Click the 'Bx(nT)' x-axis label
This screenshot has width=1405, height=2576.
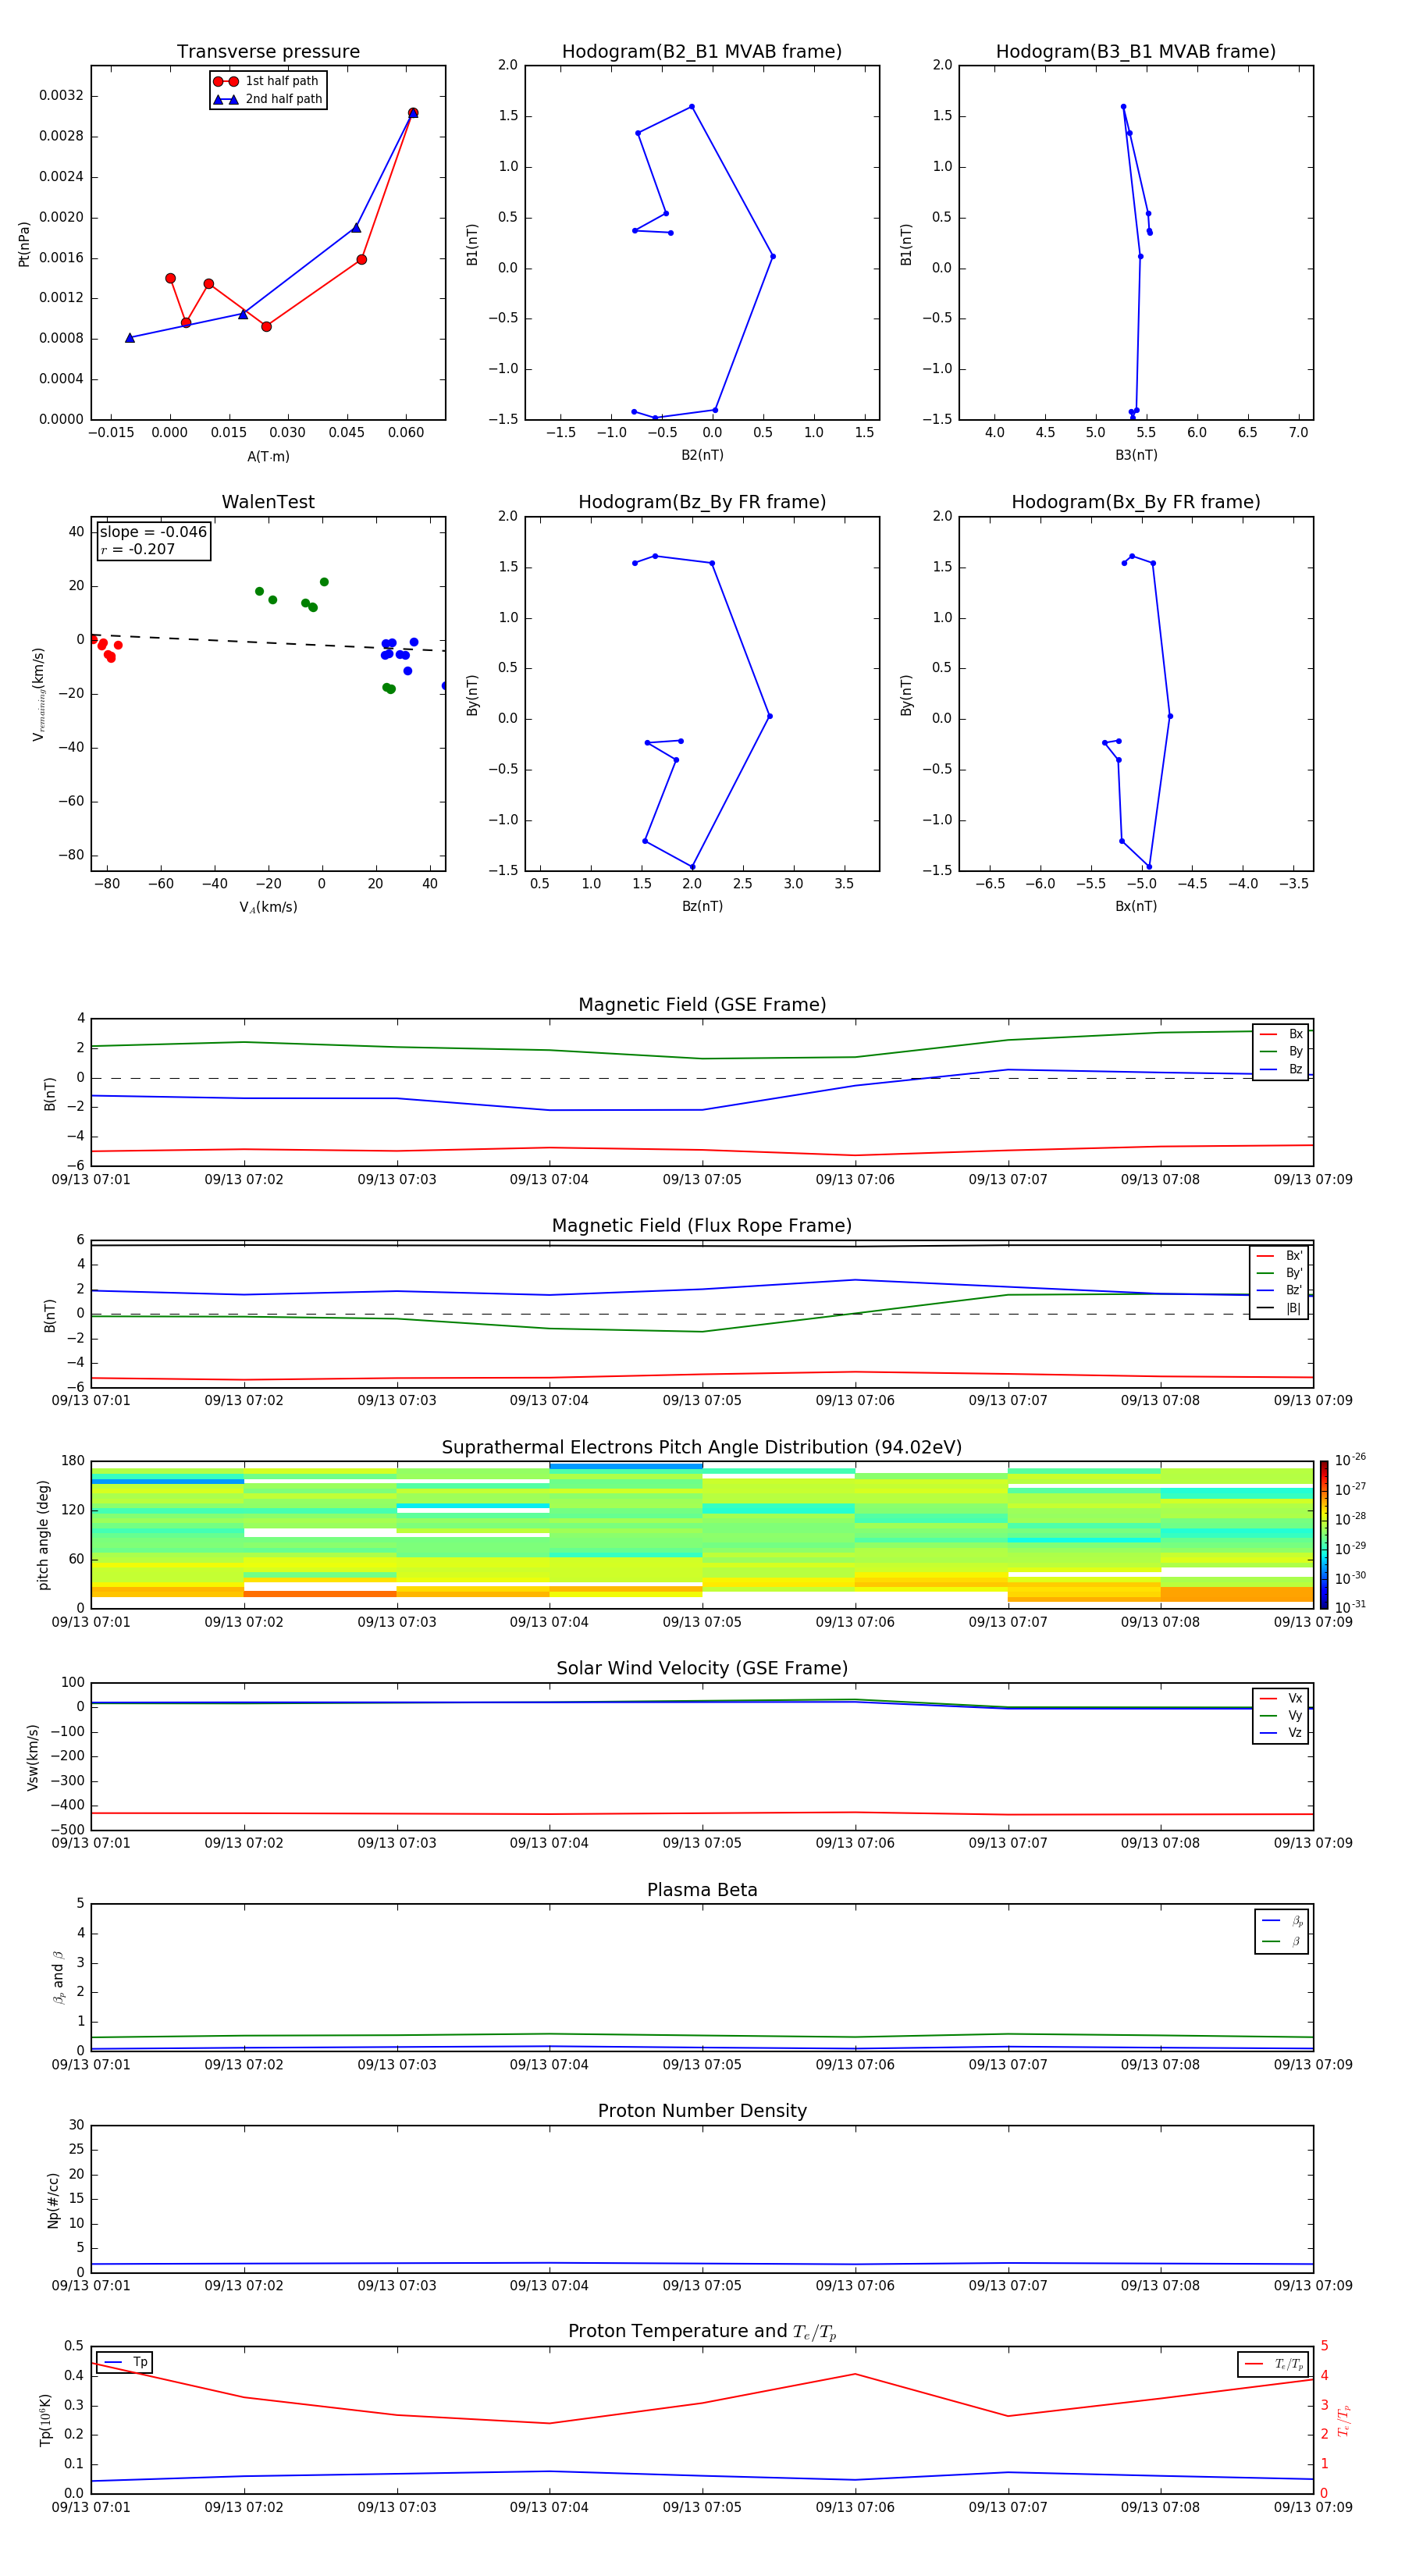1136,906
